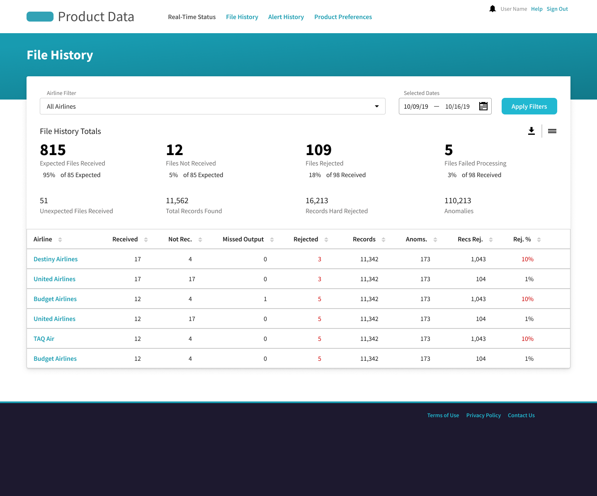Sort by Recs Rej. column arrows
597x496 pixels.
(491, 240)
